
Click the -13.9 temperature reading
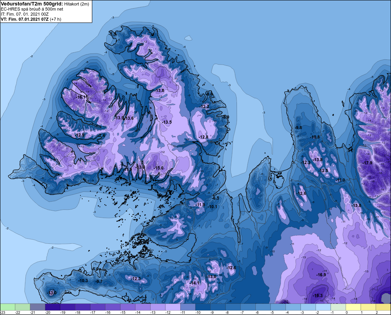(x=119, y=118)
